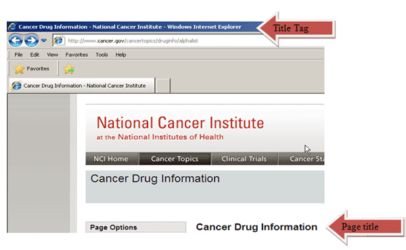The height and width of the screenshot is (250, 406).
Task: Click the Internet Explorer icon in title bar
Action: (12, 26)
